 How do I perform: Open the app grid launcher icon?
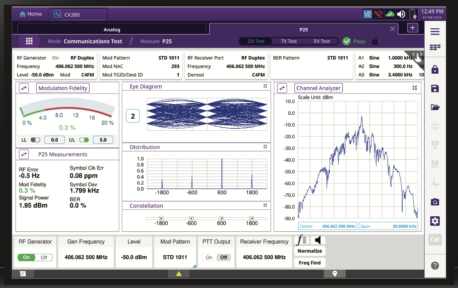pos(29,41)
